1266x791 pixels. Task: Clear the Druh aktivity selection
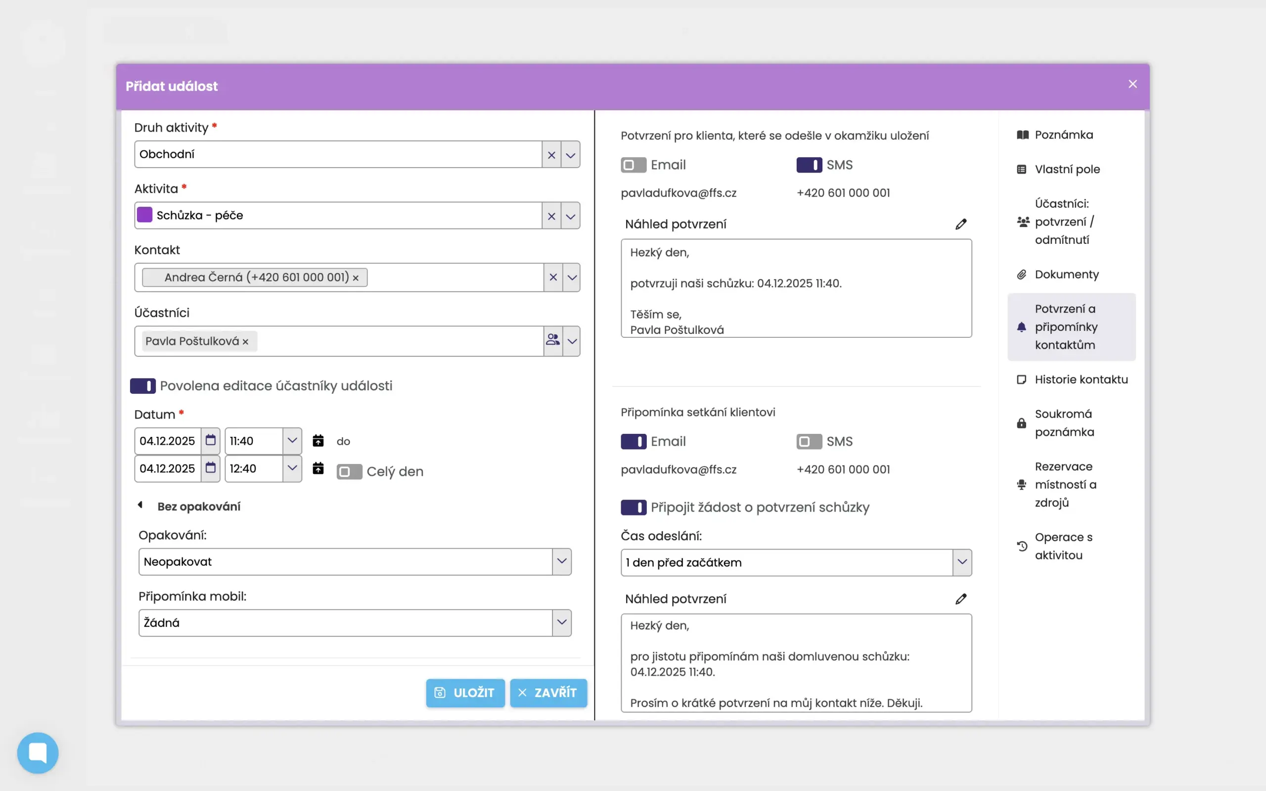coord(551,155)
